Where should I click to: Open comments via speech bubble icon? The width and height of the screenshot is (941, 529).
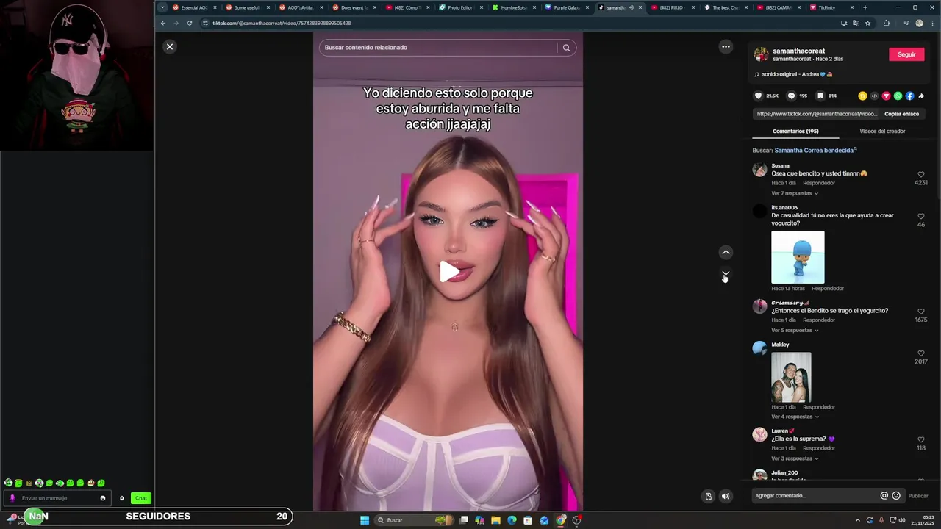[791, 96]
